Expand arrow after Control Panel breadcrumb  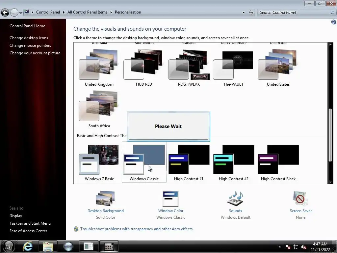tap(64, 12)
